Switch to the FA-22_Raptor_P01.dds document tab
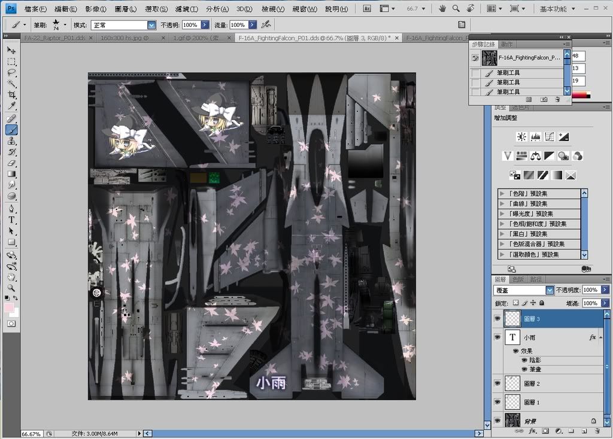The height and width of the screenshot is (439, 613). pos(55,38)
